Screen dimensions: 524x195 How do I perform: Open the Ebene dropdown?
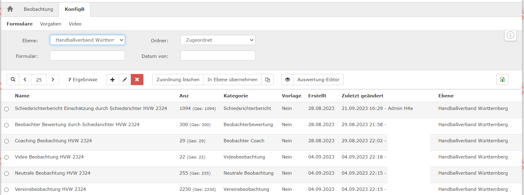[87, 40]
